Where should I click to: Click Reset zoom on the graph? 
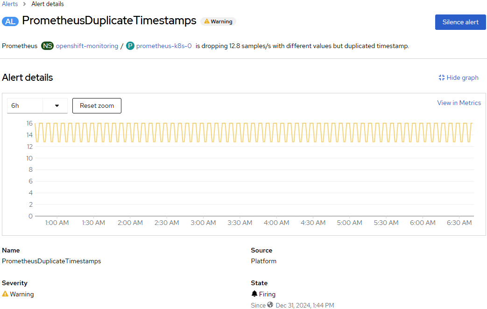pos(97,105)
